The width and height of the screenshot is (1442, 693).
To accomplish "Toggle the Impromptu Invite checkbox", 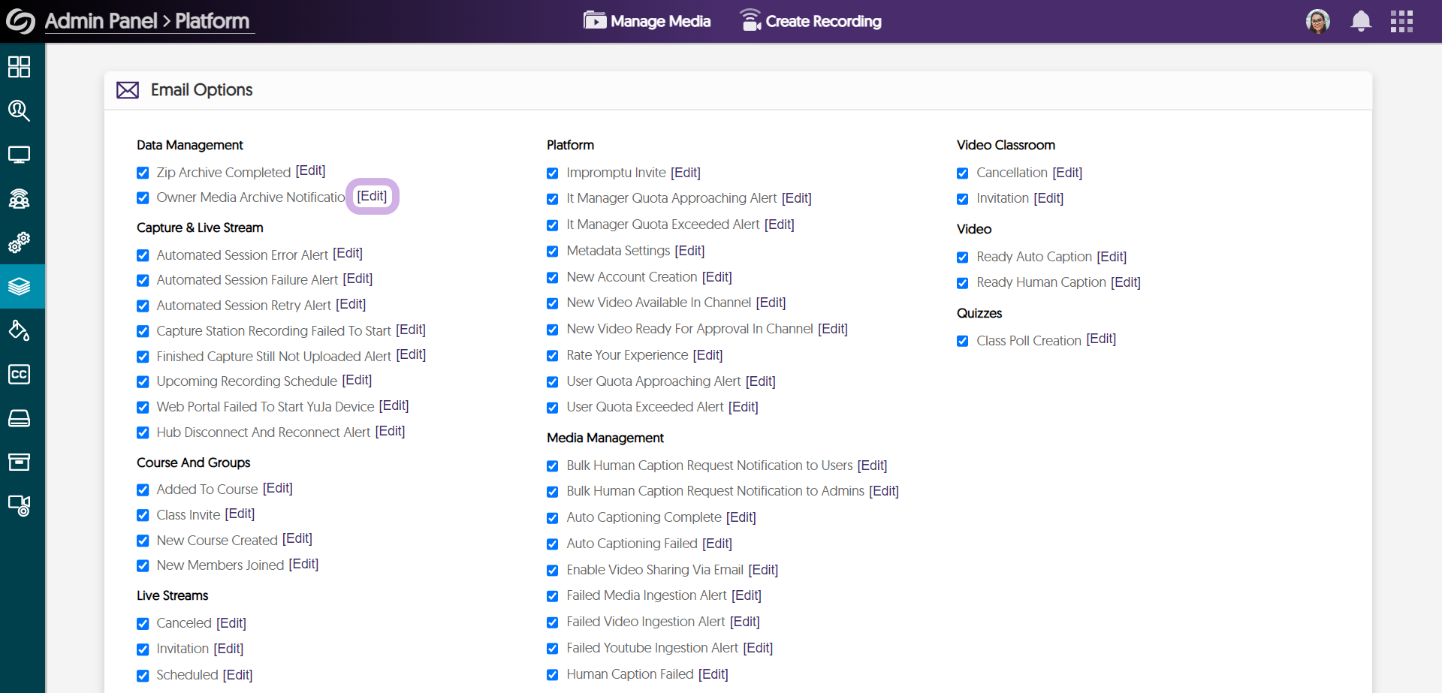I will pos(553,173).
